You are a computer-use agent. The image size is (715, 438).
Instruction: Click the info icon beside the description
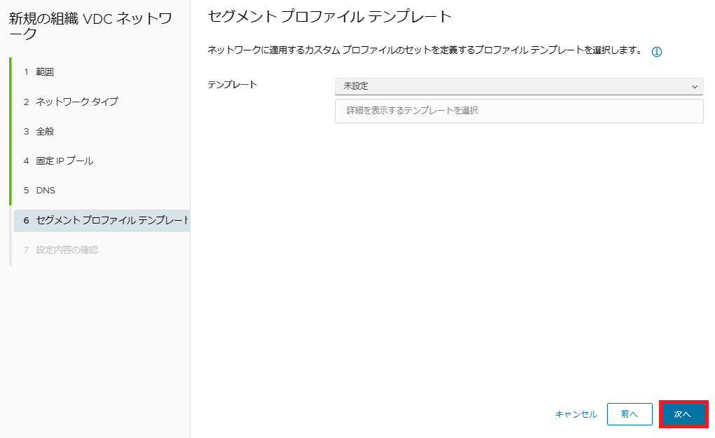click(656, 51)
